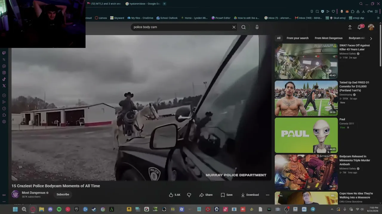Switch to the MT1,2 and 3 tab
The height and width of the screenshot is (214, 382).
coord(104,4)
